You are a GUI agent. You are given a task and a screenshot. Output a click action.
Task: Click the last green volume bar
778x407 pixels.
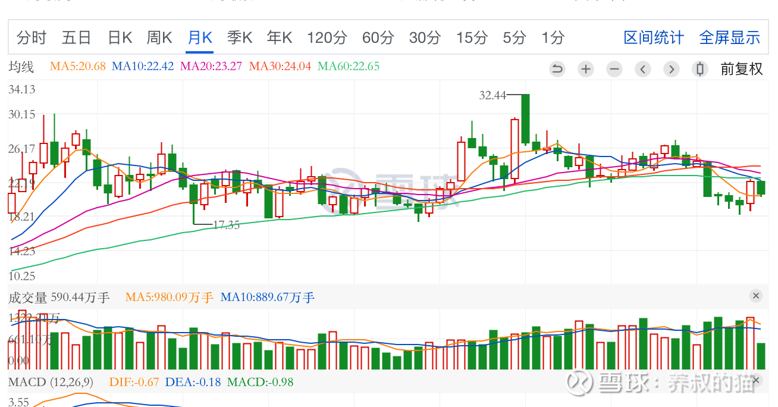click(761, 356)
